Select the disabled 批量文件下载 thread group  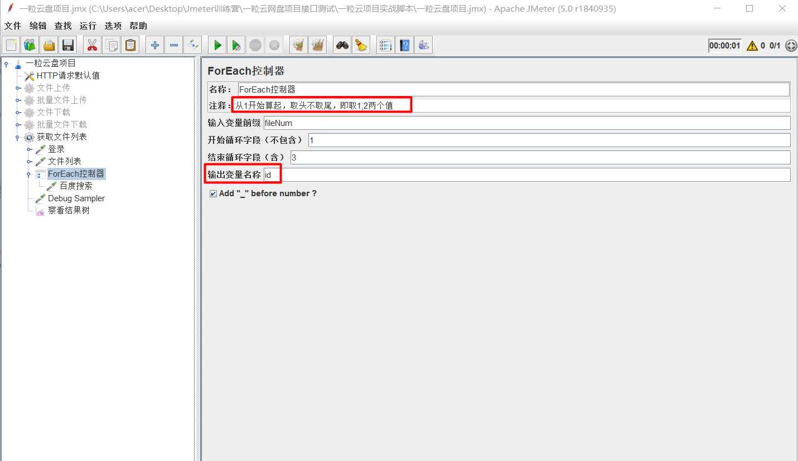[62, 125]
